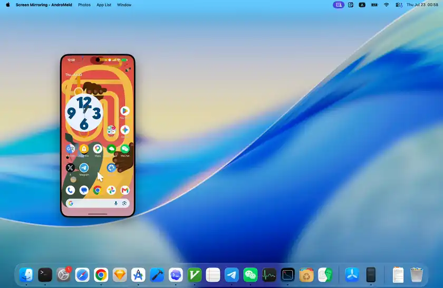Launch Sketch from the Dock
443x288 pixels.
[x=120, y=275]
